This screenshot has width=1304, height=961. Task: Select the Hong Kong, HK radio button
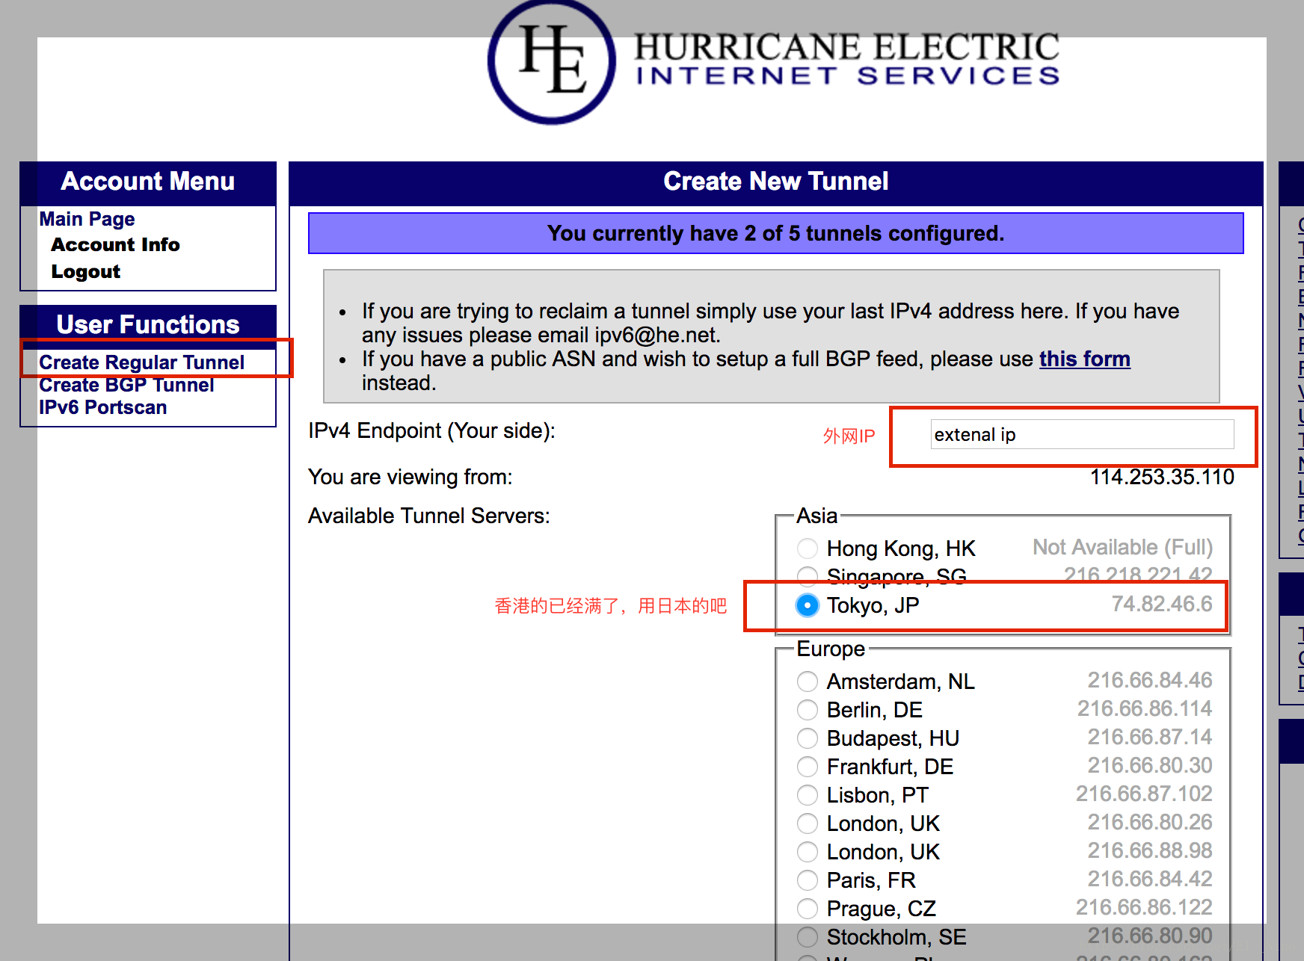click(808, 549)
